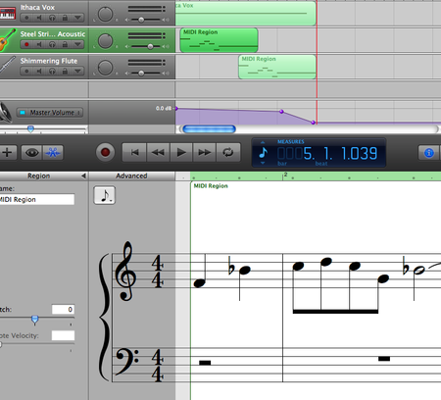Click the Pitch value field
The width and height of the screenshot is (441, 400).
coord(63,309)
